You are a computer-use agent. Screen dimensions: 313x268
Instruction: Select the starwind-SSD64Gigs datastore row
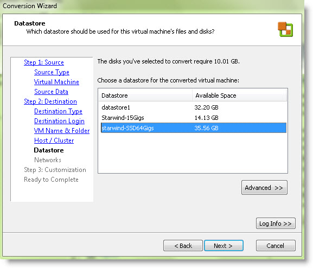(194, 128)
